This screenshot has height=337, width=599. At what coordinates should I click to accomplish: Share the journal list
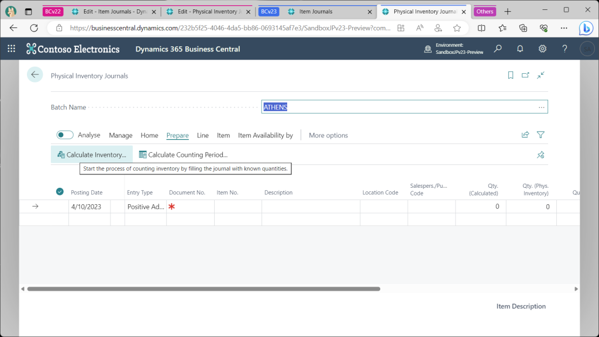click(x=525, y=135)
